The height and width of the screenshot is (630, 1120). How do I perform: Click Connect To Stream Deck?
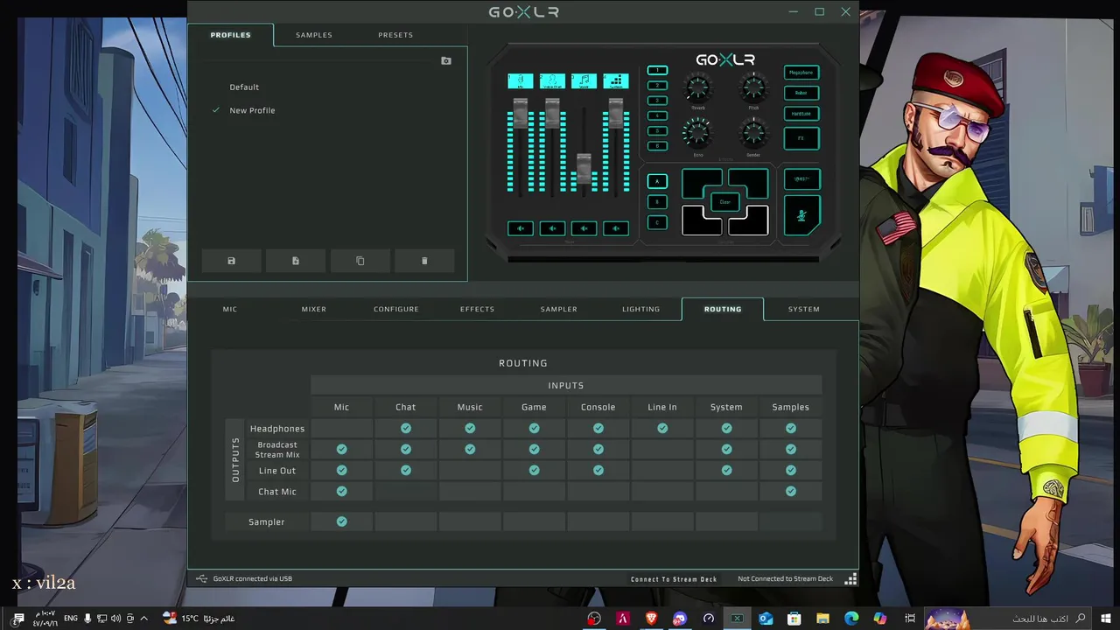[x=674, y=579]
